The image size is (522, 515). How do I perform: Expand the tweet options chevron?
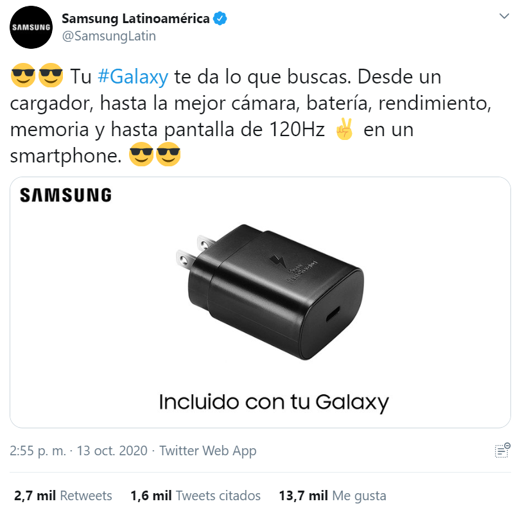point(505,16)
